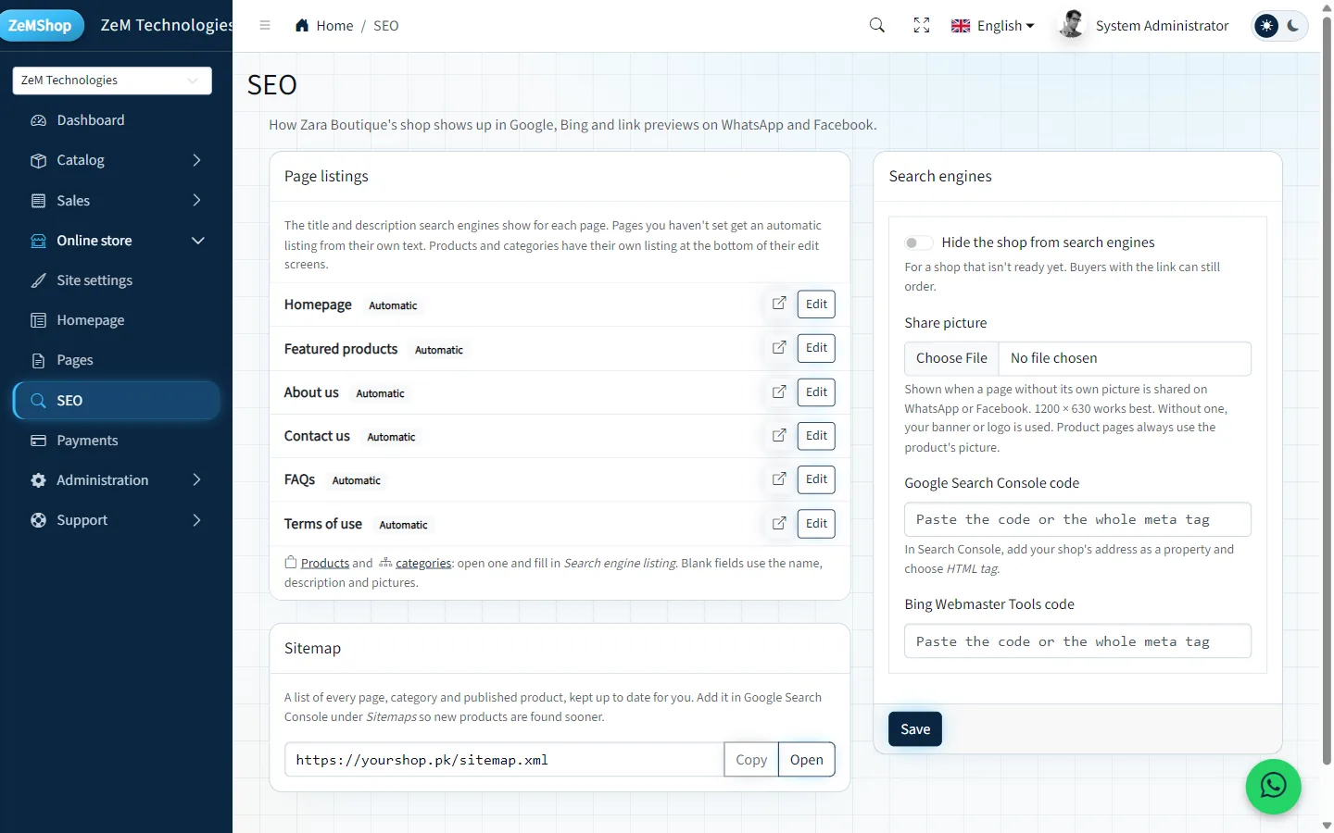Copy the sitemap URL
The width and height of the screenshot is (1334, 833).
click(x=751, y=760)
